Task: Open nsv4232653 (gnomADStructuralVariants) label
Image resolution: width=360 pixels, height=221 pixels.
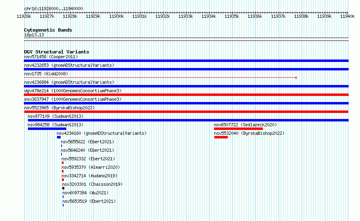Action: tap(69, 65)
